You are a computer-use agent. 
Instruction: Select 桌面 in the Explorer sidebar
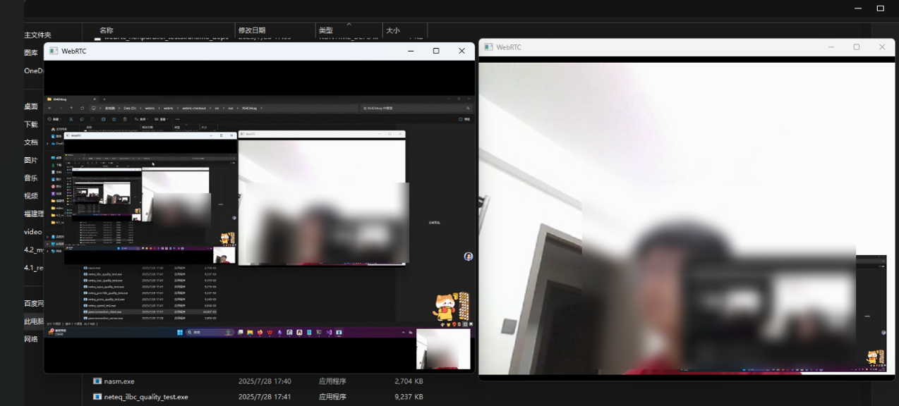click(x=31, y=106)
